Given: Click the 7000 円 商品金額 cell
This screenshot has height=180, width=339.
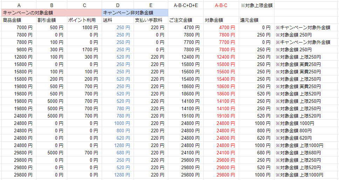Looking at the screenshot, I should point(19,27).
